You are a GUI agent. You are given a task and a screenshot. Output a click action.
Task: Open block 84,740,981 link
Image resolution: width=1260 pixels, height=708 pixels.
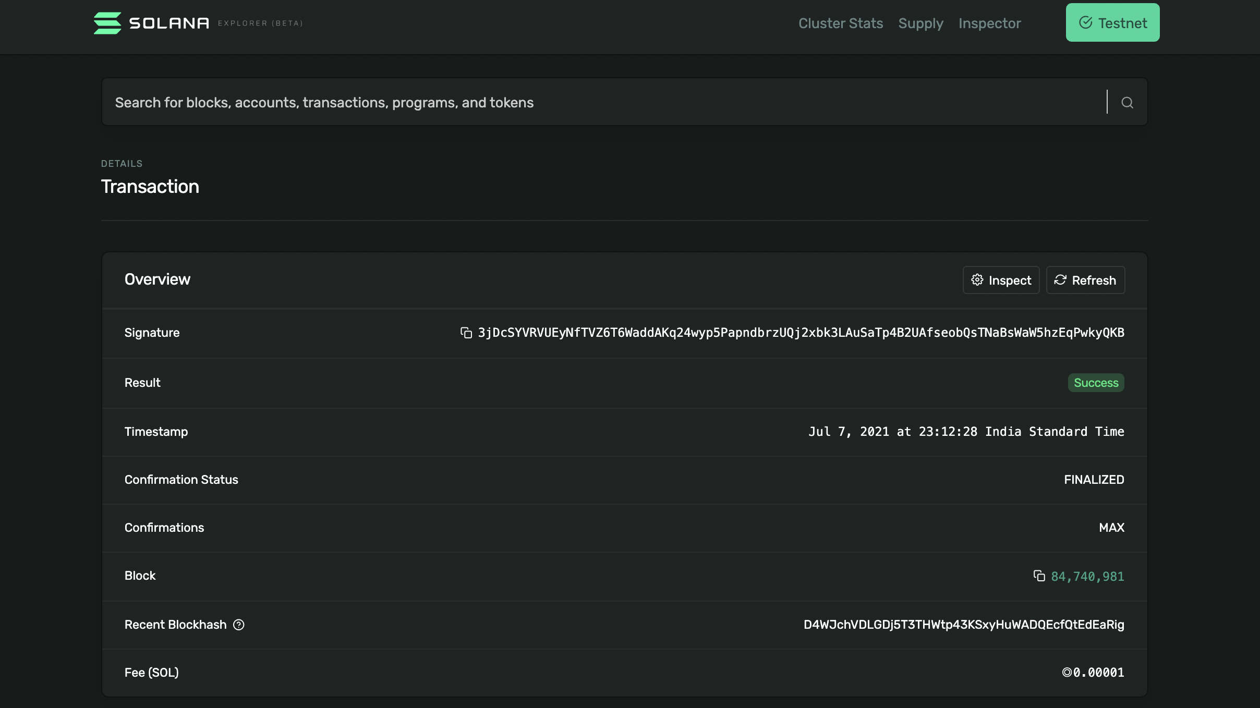click(1087, 577)
